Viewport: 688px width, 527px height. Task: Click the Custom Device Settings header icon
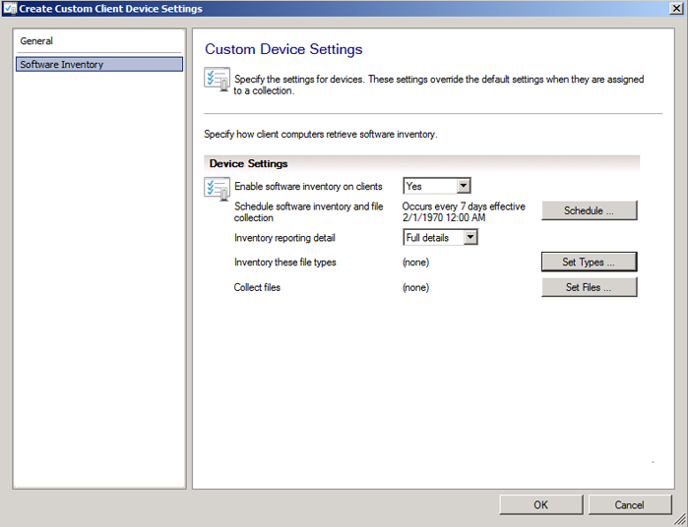click(x=217, y=80)
